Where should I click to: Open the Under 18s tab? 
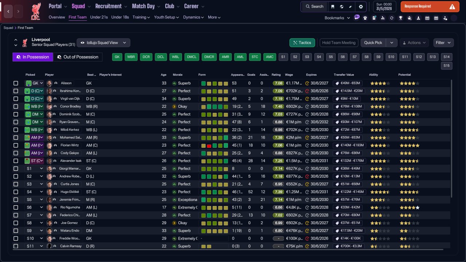point(120,17)
